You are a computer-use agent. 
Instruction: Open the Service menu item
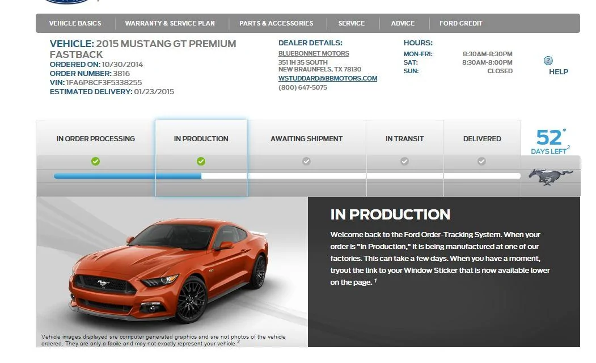coord(352,23)
